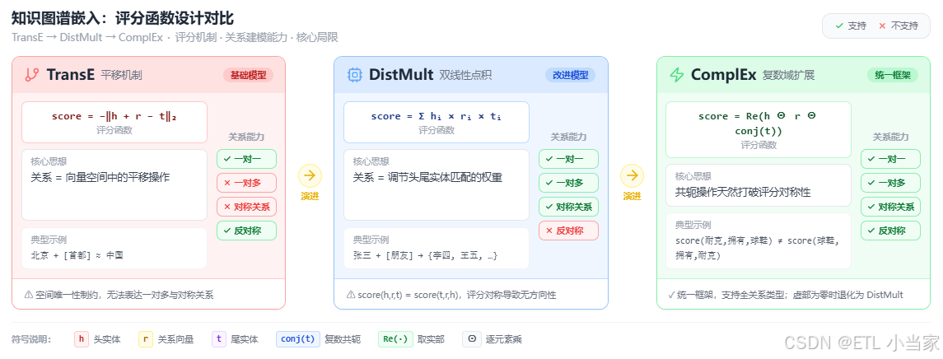Click the TransE branch icon

(32, 75)
